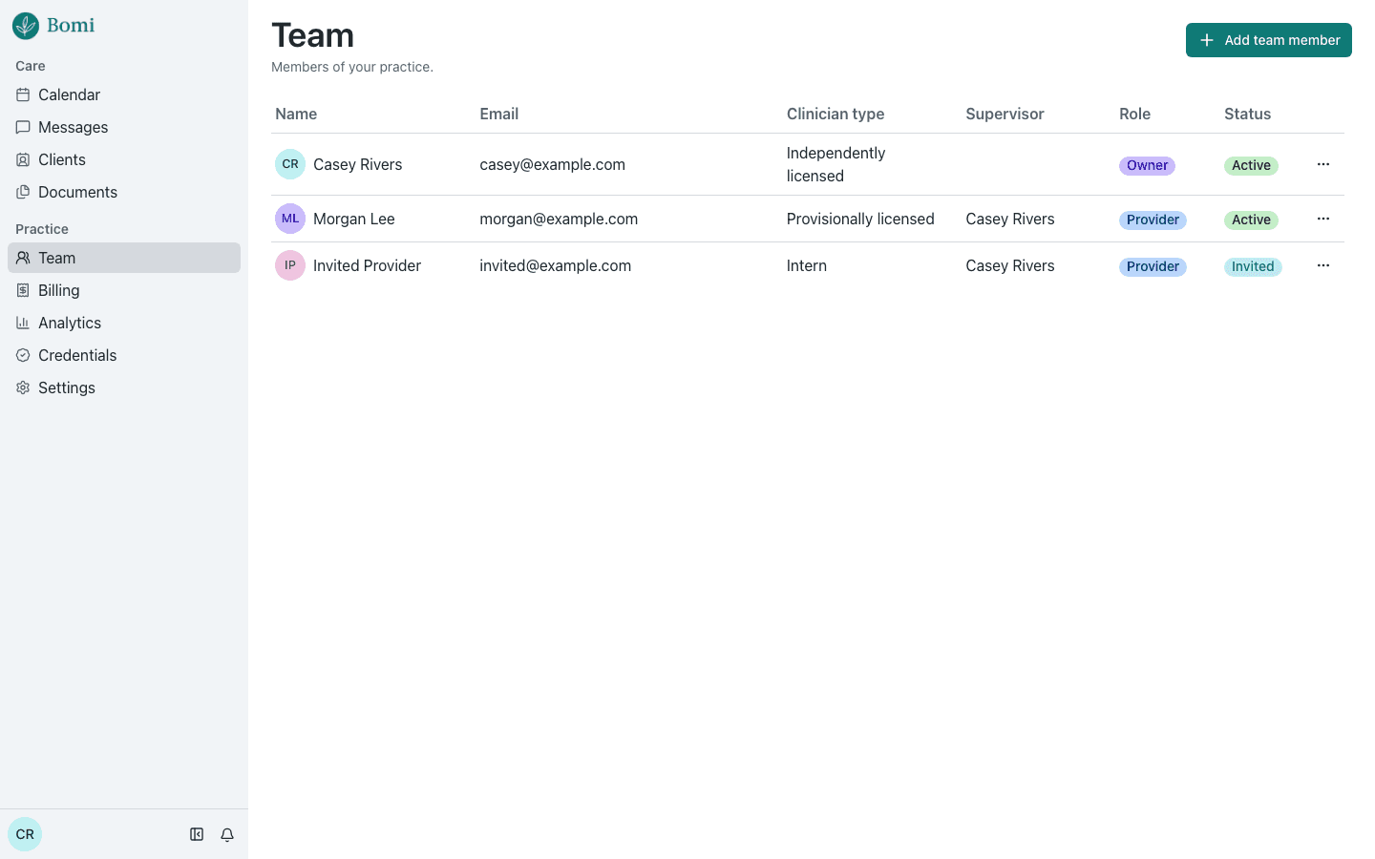
Task: Go to Clients page
Action: (x=124, y=159)
